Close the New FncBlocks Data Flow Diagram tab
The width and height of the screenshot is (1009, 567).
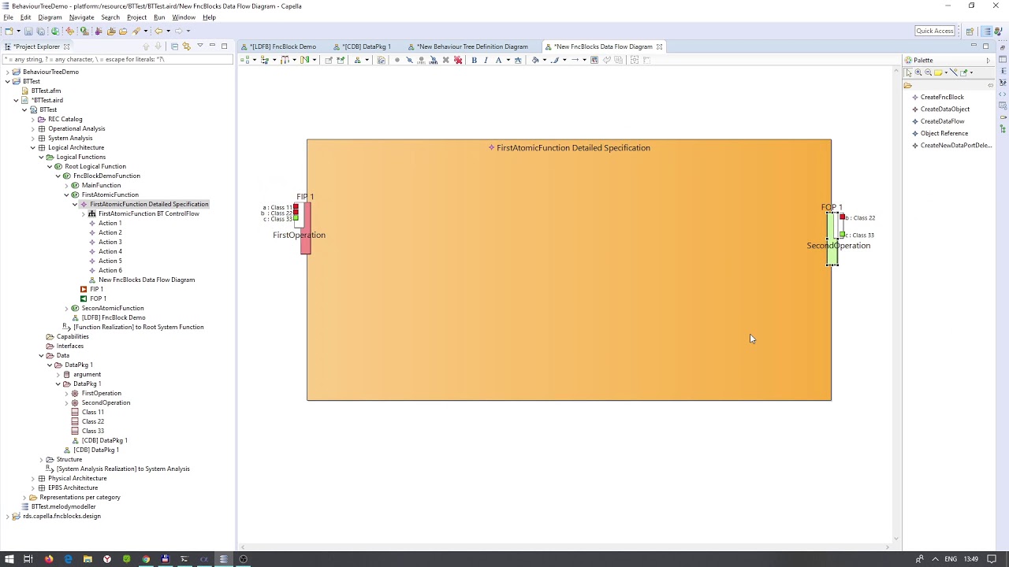coord(659,46)
